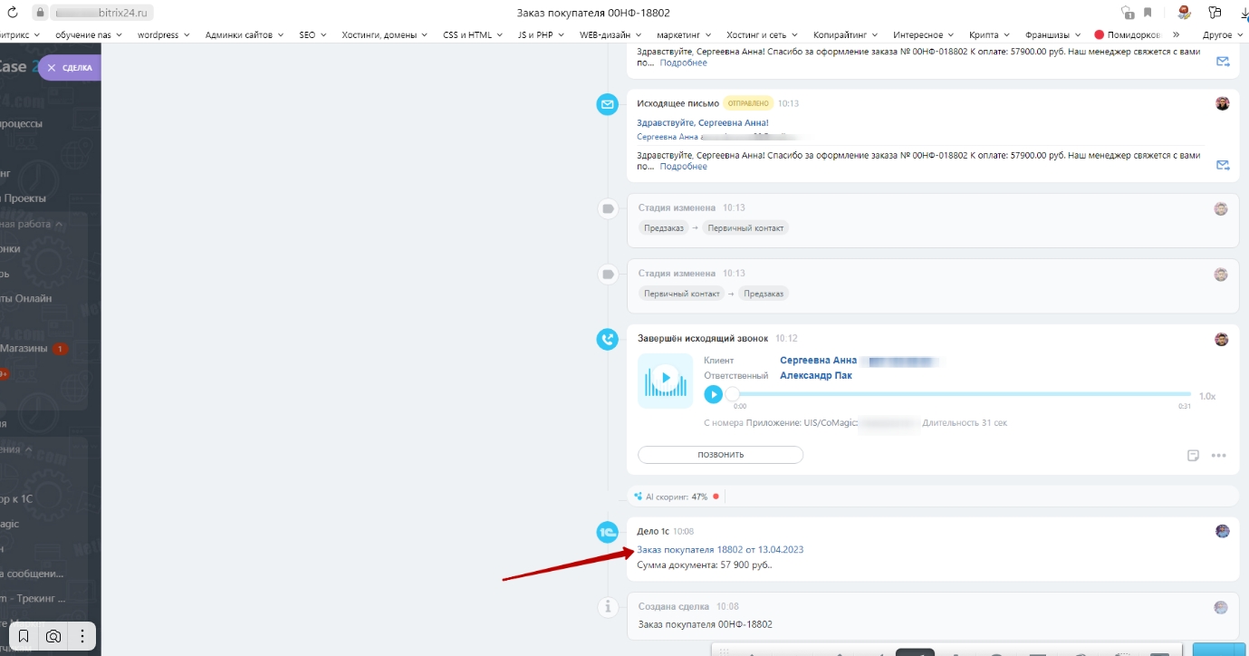
Task: Open link Заказ покупателя 18802 от 13.04.2023
Action: (x=720, y=549)
